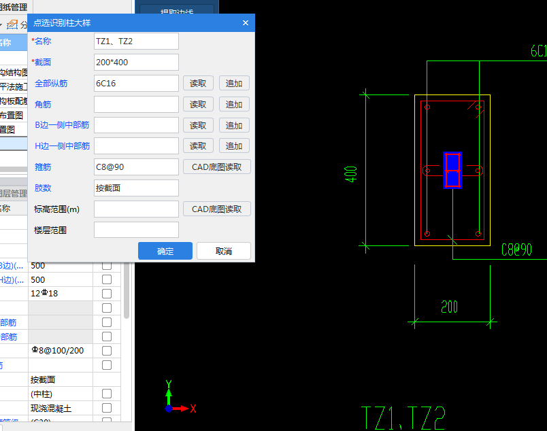Click 读取 button for 全部纵筋
The image size is (547, 431).
point(198,84)
